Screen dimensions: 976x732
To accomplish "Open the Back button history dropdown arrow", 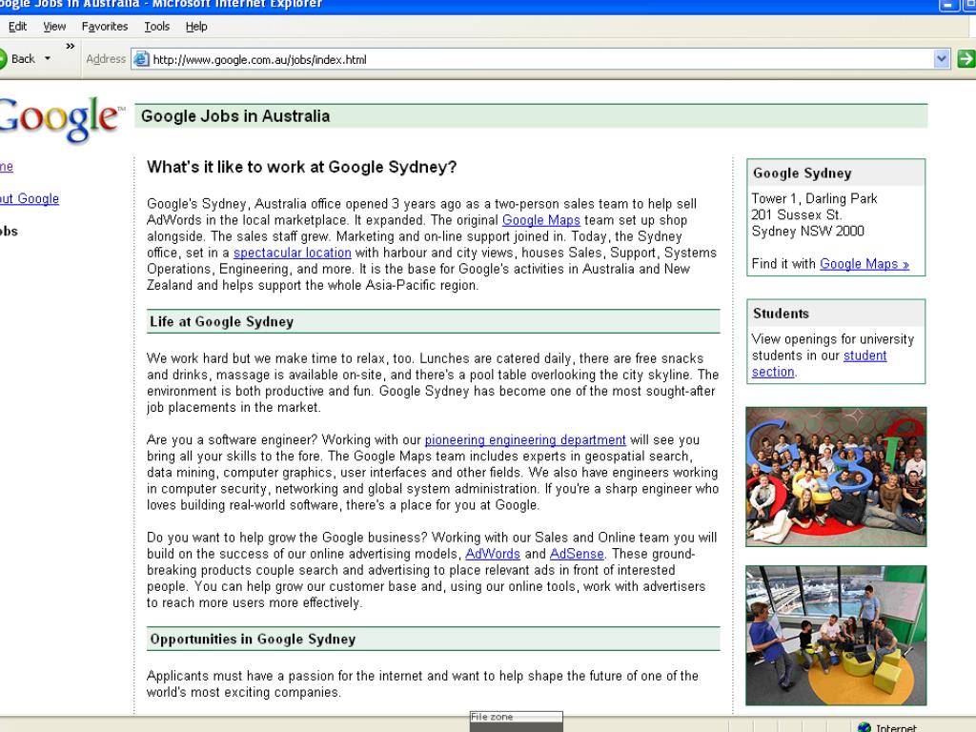I will tap(48, 58).
